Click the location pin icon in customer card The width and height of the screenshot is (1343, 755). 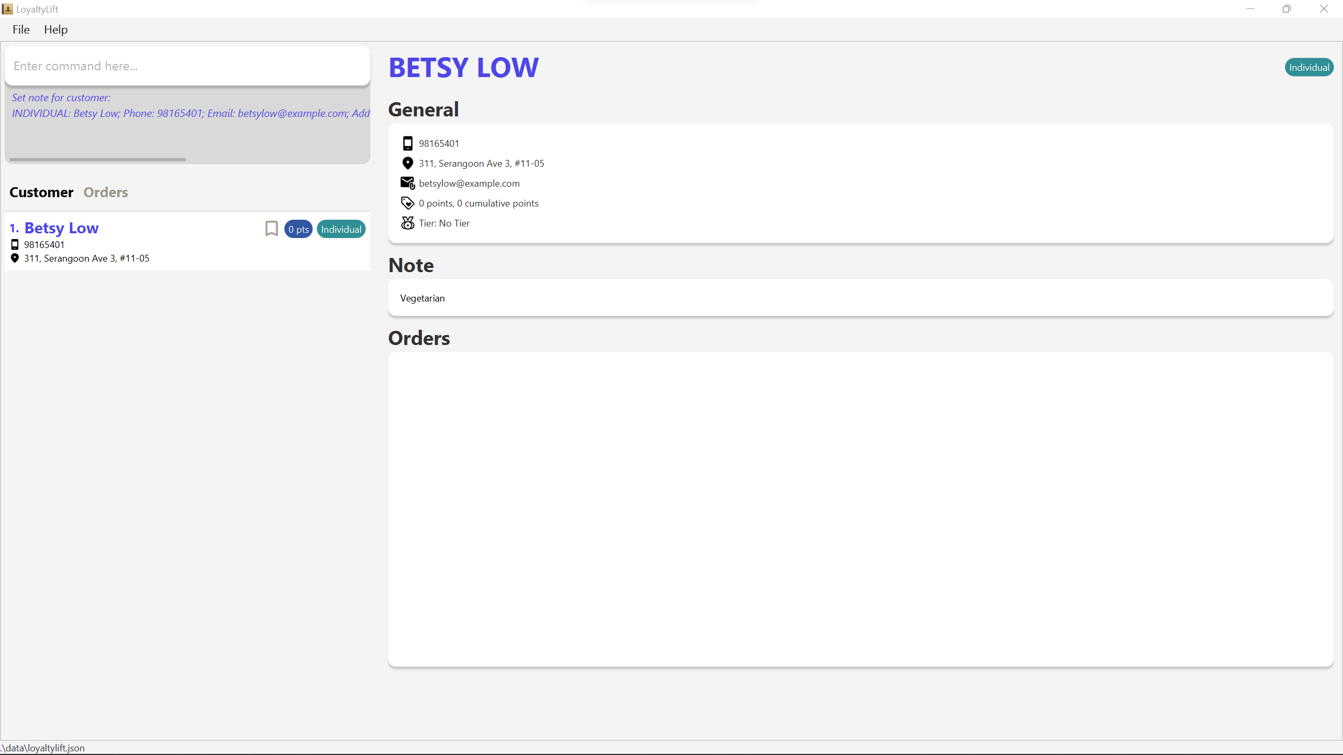15,258
